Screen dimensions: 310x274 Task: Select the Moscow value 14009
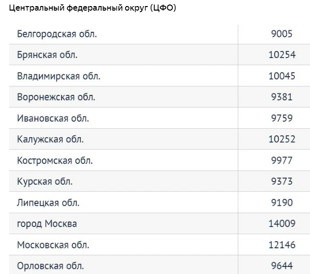[x=282, y=224]
